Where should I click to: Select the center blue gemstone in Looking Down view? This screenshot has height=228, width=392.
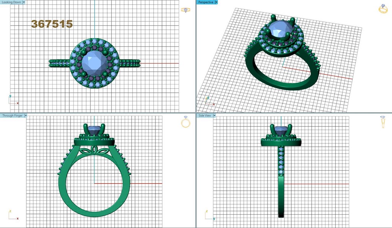coord(95,63)
